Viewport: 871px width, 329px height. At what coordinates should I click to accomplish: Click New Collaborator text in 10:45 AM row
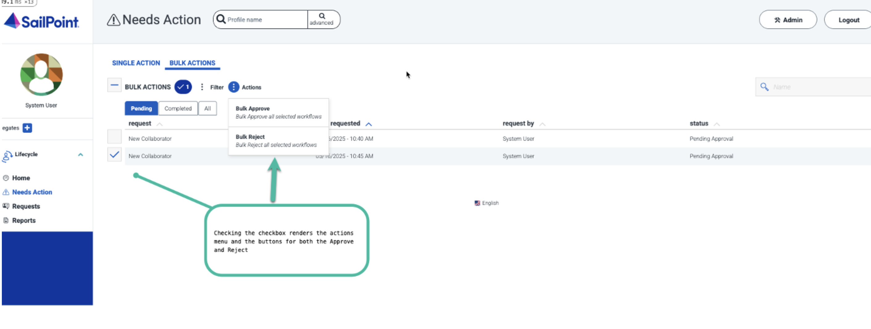point(150,156)
